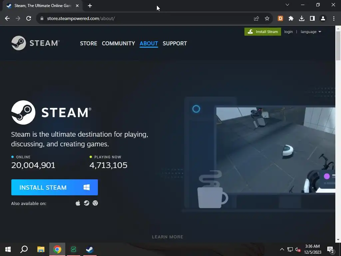Go back to the previous page
The image size is (341, 256).
7,19
